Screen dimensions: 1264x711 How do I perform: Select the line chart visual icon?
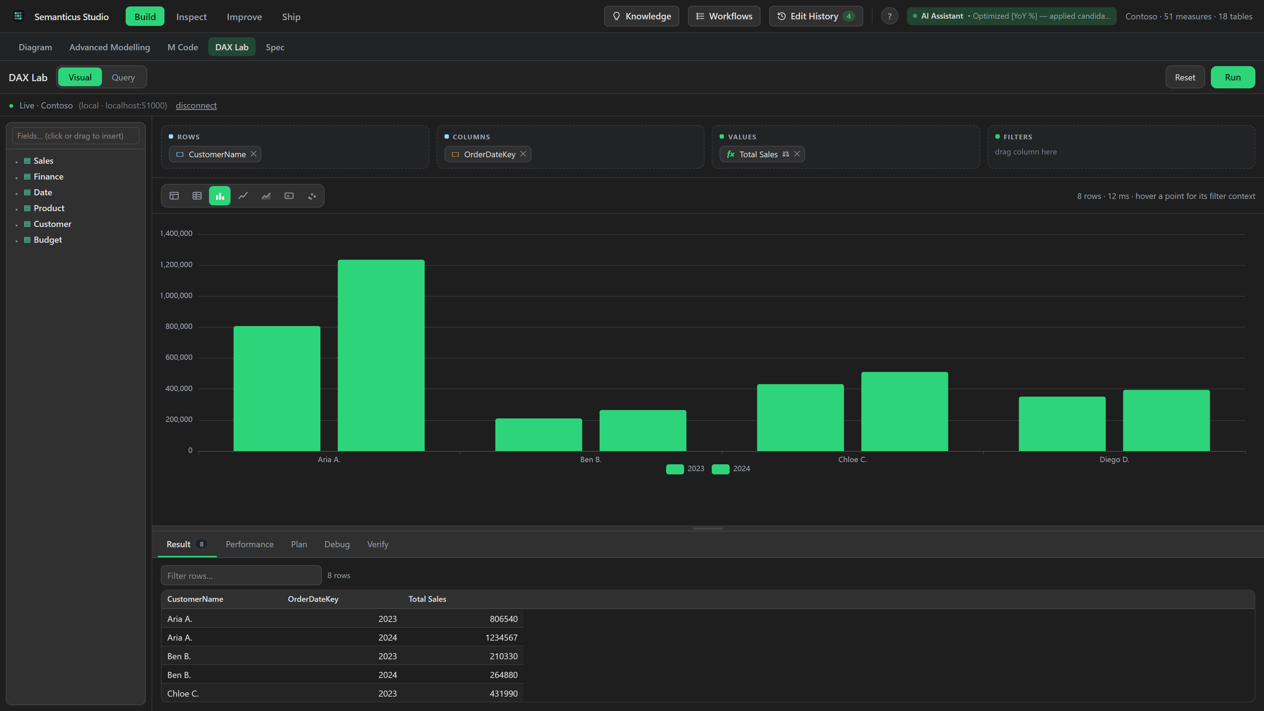coord(243,196)
